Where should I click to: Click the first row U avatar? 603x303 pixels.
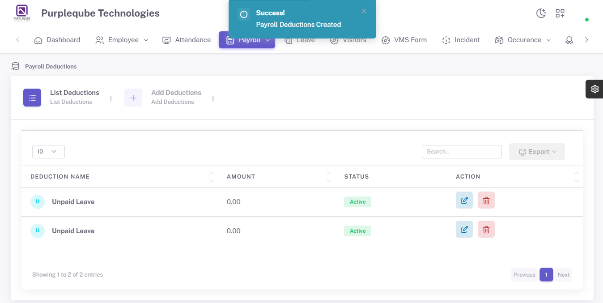click(38, 202)
